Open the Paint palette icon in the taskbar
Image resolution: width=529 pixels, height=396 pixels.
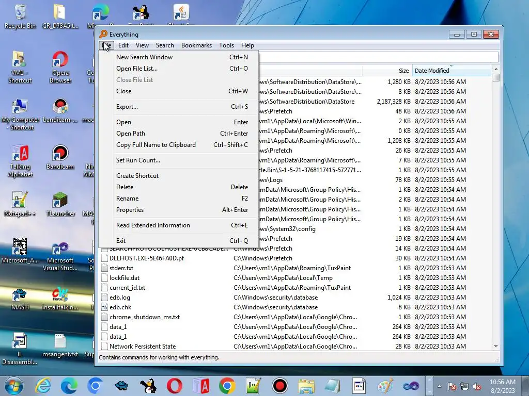pyautogui.click(x=385, y=386)
